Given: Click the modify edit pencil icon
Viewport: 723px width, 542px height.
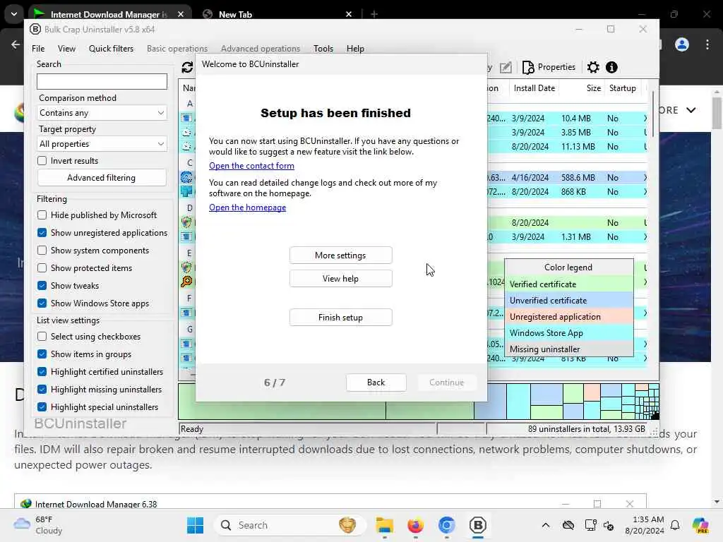Looking at the screenshot, I should (x=506, y=67).
